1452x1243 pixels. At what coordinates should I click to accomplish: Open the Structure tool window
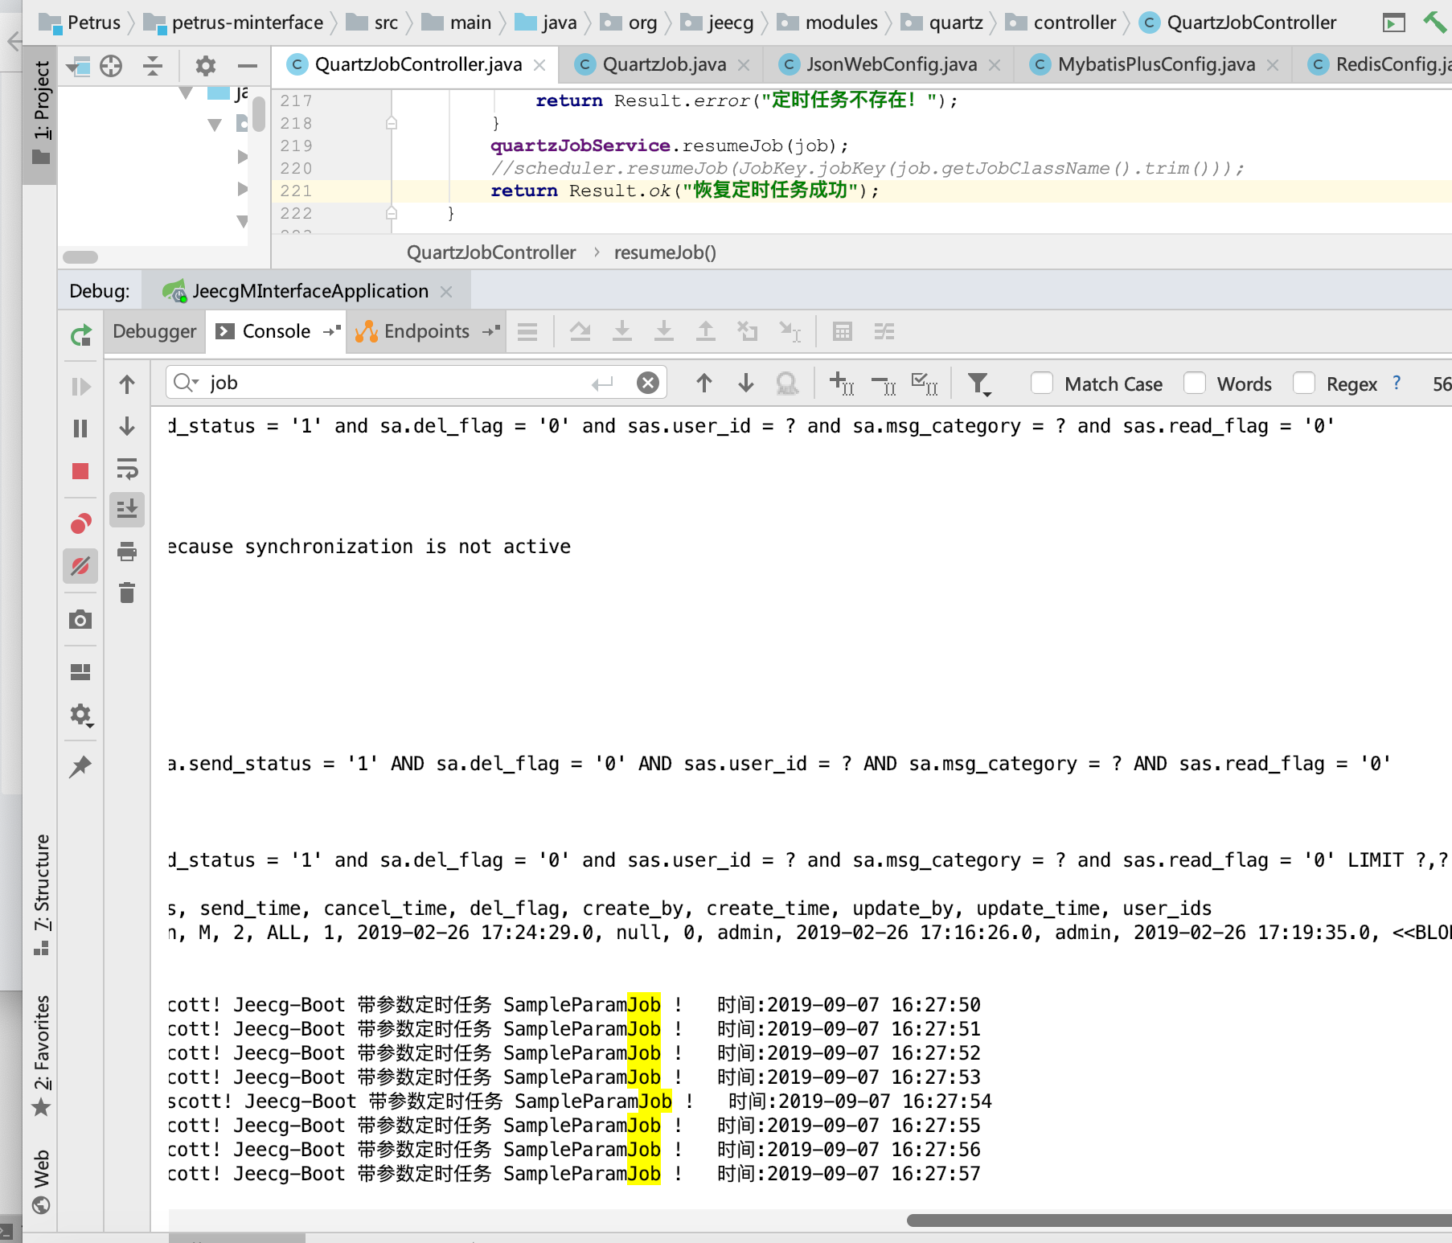pos(42,894)
